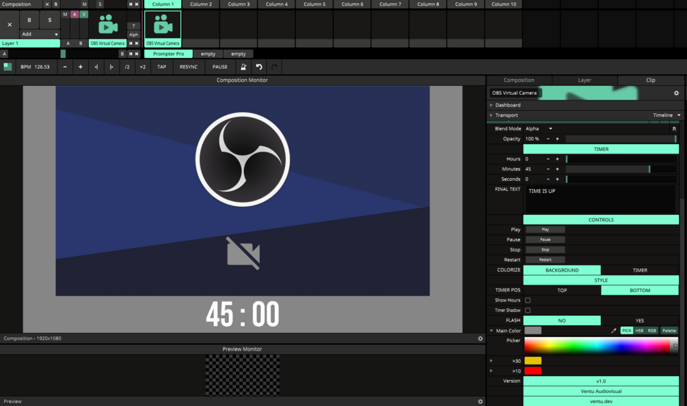Click the TAP tempo button
Image resolution: width=687 pixels, height=406 pixels.
coord(162,67)
